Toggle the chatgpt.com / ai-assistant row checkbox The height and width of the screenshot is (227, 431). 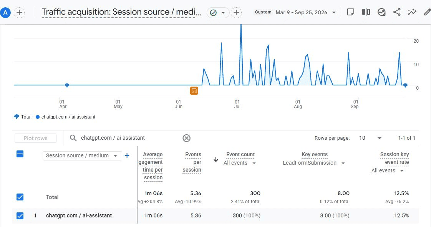coord(20,216)
